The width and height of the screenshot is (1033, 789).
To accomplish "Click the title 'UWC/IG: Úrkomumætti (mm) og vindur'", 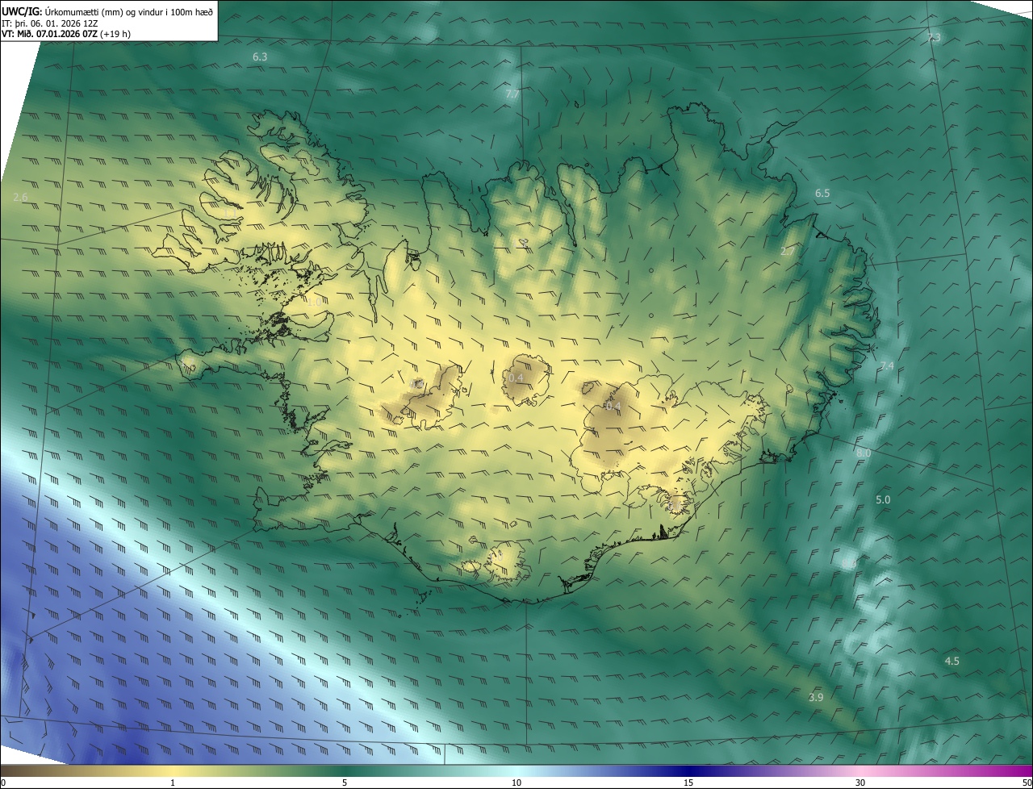I will (x=107, y=11).
